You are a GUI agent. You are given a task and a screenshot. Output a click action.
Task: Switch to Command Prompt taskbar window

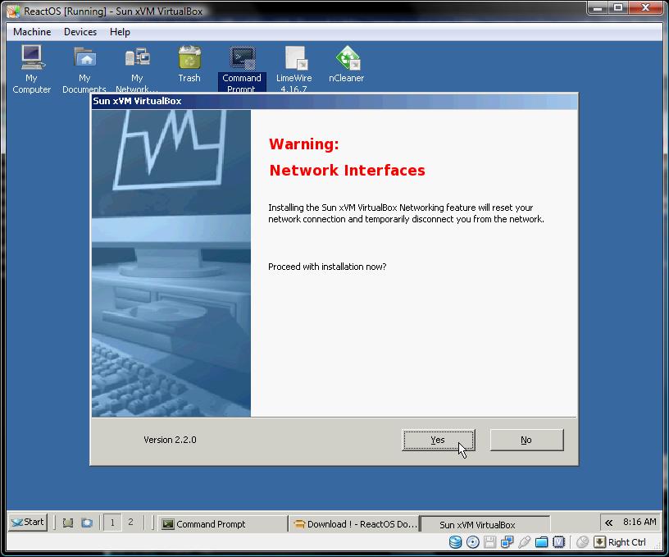tap(222, 523)
